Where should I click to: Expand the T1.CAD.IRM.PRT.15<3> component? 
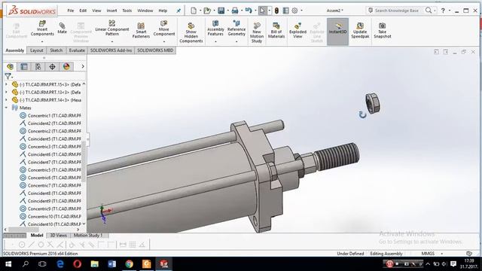tap(6, 84)
